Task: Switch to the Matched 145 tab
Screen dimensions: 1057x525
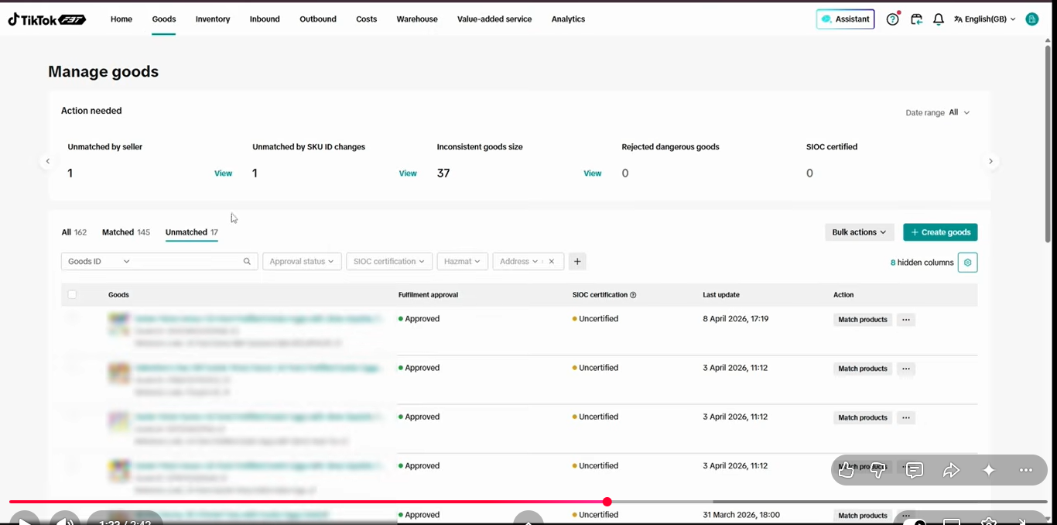Action: point(126,232)
